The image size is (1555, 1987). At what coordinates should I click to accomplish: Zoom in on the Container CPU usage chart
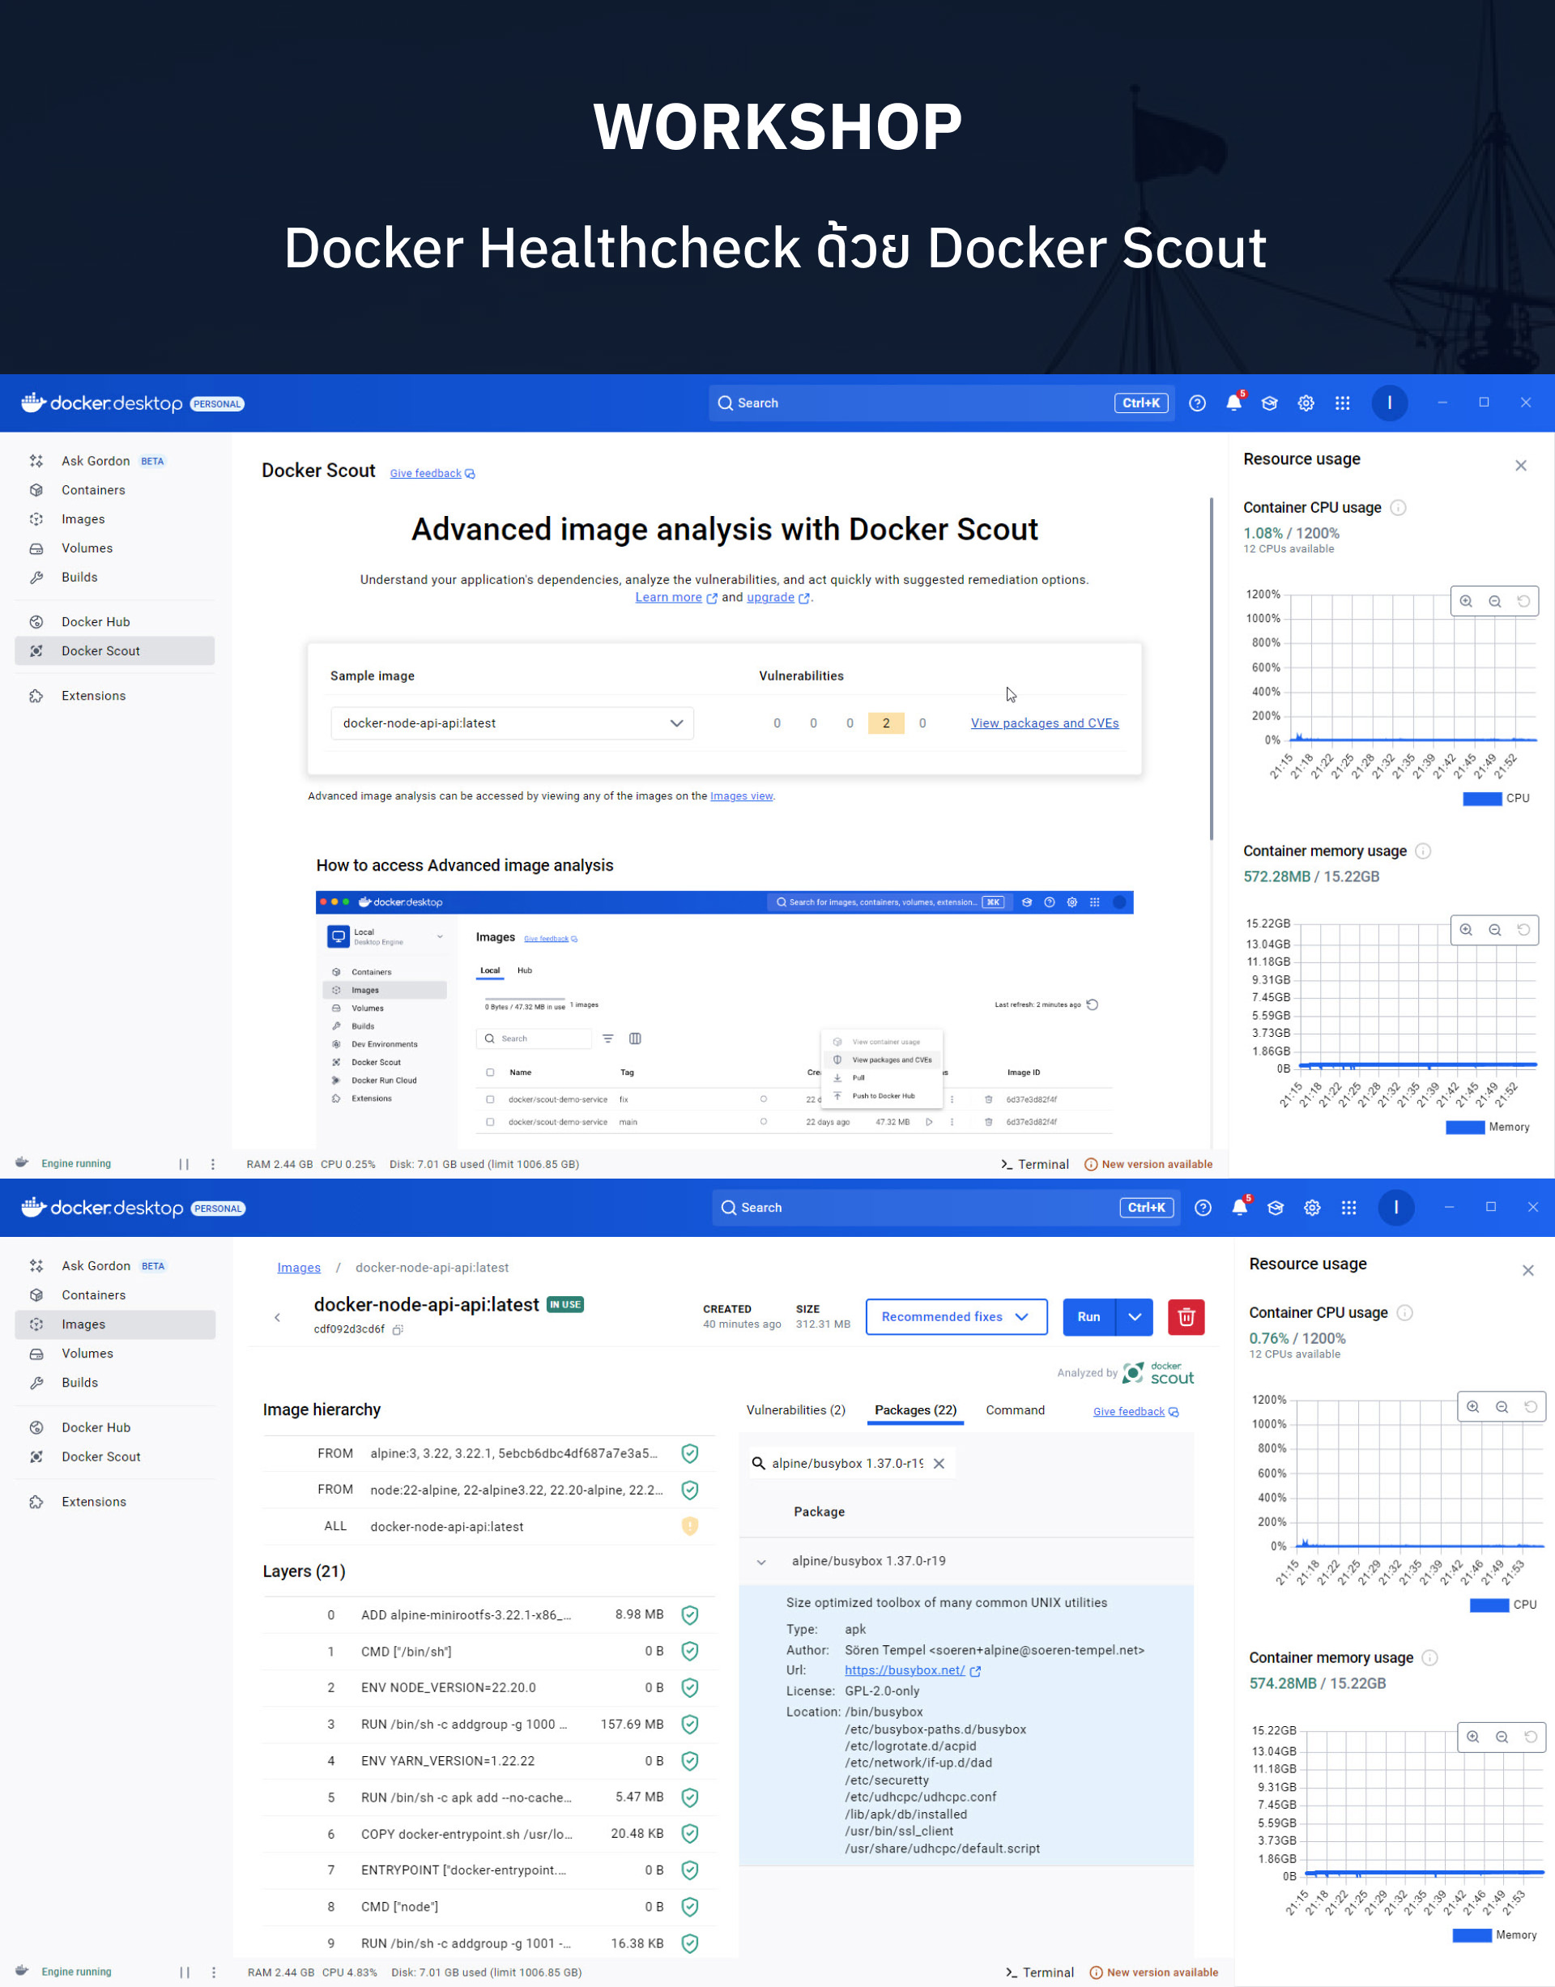click(x=1466, y=601)
